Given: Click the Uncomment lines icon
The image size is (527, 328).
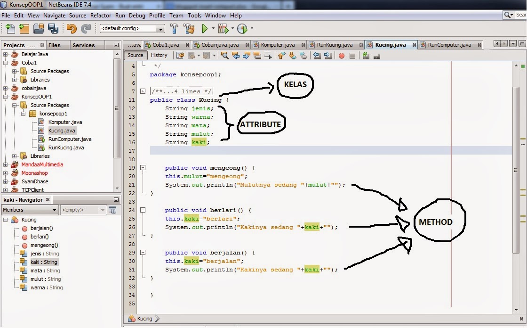Looking at the screenshot, I should coord(377,56).
